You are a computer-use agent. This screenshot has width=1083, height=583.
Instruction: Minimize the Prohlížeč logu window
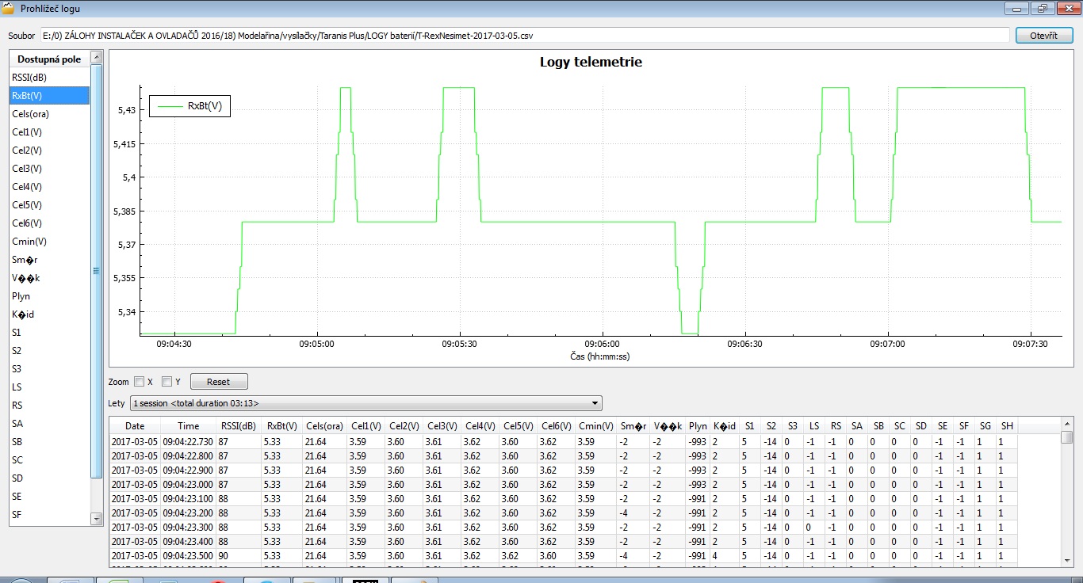click(1016, 9)
